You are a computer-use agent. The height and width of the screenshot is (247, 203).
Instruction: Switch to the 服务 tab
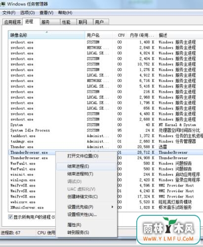[49, 22]
